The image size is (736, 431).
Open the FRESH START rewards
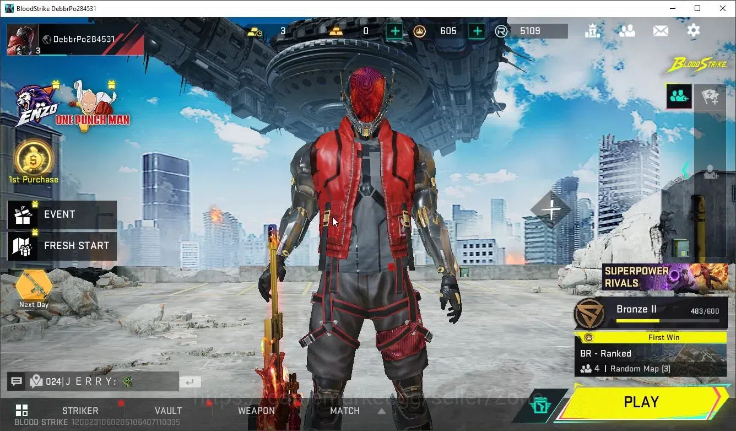tap(62, 246)
